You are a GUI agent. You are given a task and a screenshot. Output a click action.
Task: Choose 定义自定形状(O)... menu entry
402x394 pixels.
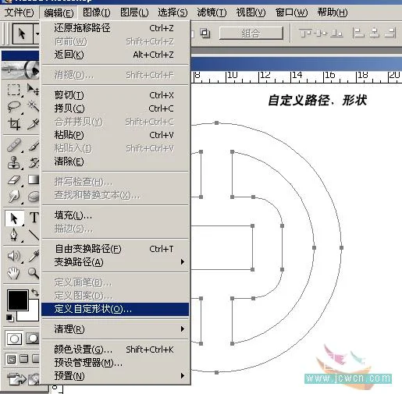115,309
